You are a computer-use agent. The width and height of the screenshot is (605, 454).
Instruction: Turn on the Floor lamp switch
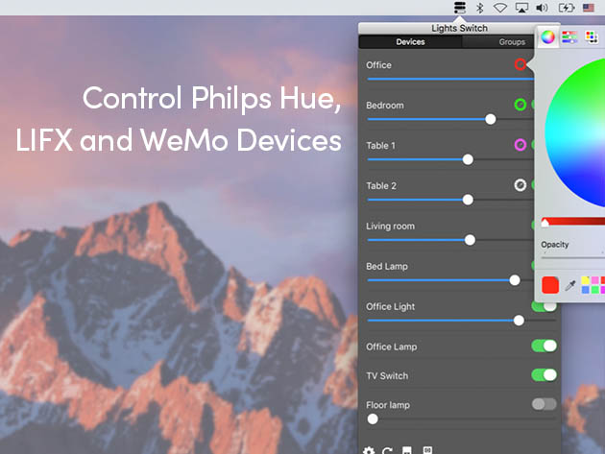tap(544, 404)
